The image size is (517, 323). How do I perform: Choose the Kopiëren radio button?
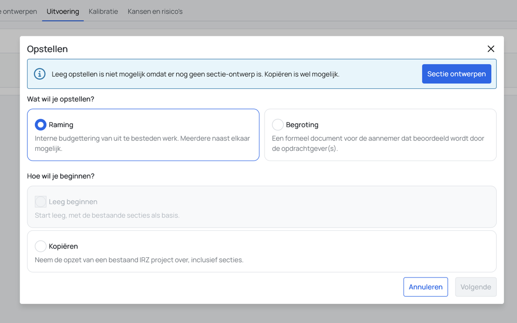click(40, 246)
